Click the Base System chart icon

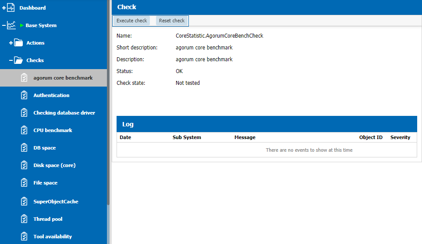pos(11,25)
